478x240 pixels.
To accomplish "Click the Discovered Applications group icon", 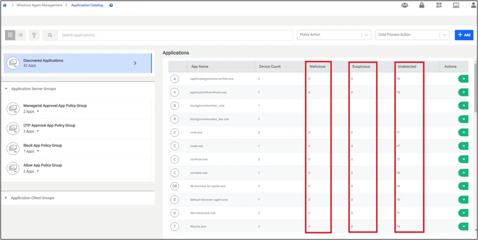I will pyautogui.click(x=13, y=63).
